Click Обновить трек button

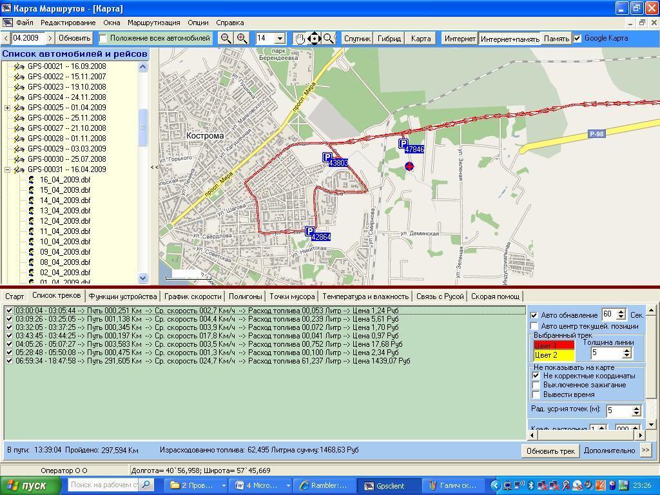point(550,451)
